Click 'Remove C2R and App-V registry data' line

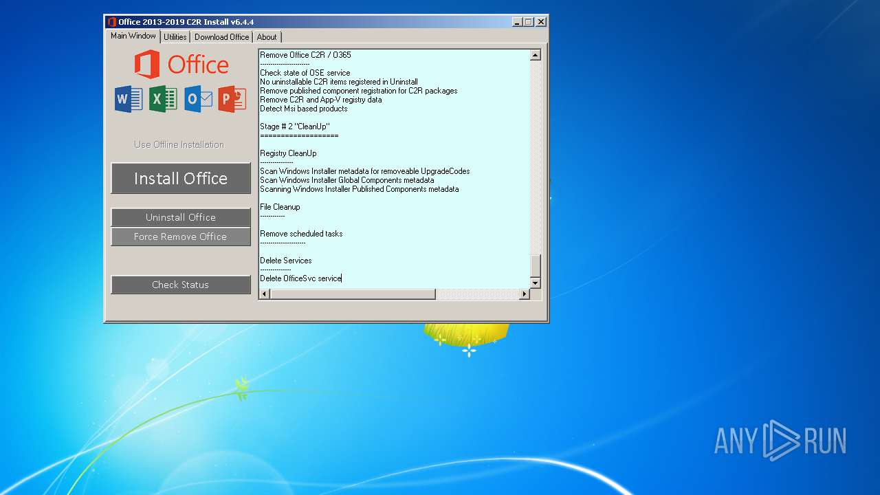[x=320, y=100]
